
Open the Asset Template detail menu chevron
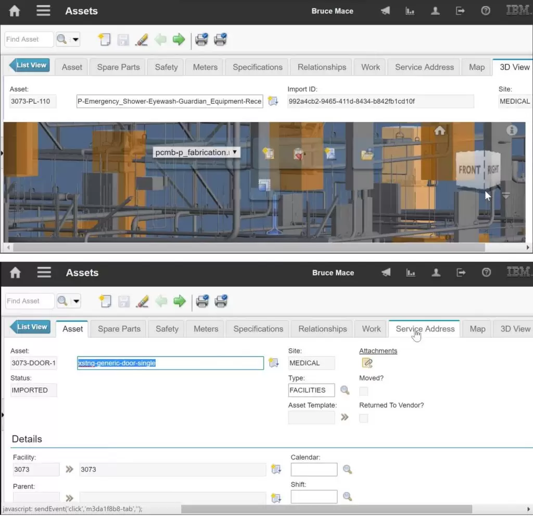(x=344, y=417)
